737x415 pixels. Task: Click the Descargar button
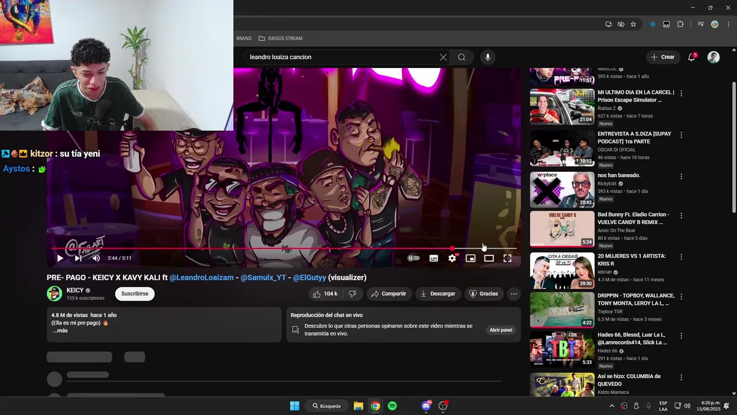[438, 294]
